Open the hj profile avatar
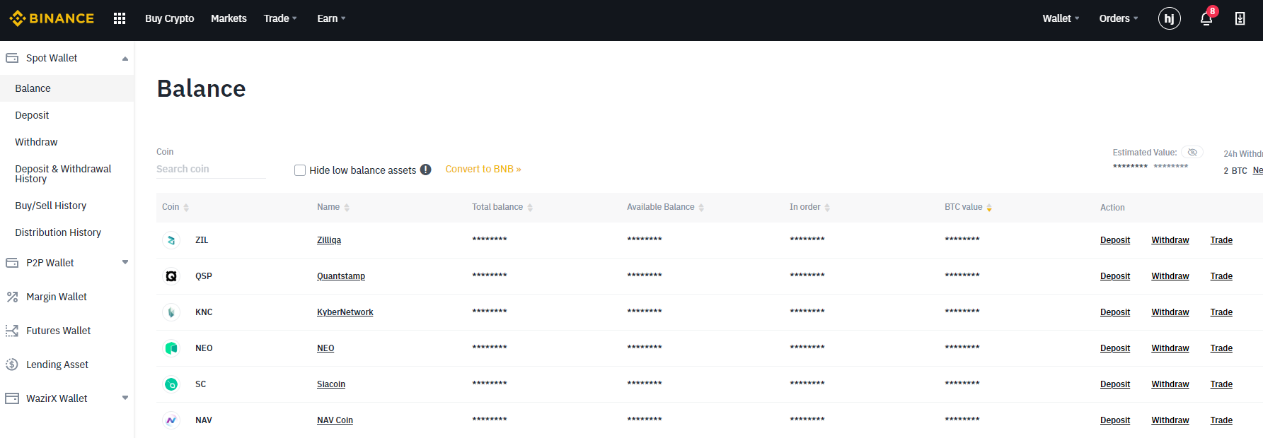This screenshot has width=1263, height=438. point(1170,18)
